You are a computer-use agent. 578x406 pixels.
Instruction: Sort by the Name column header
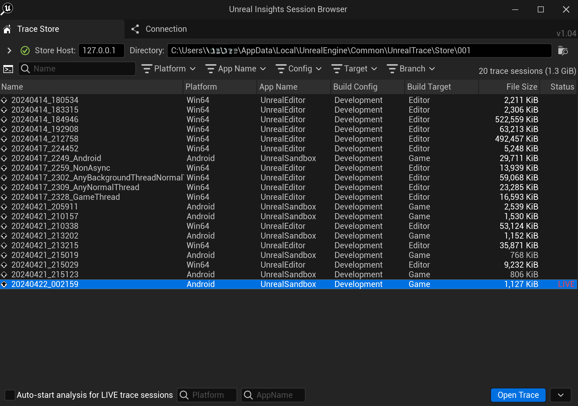pyautogui.click(x=91, y=87)
